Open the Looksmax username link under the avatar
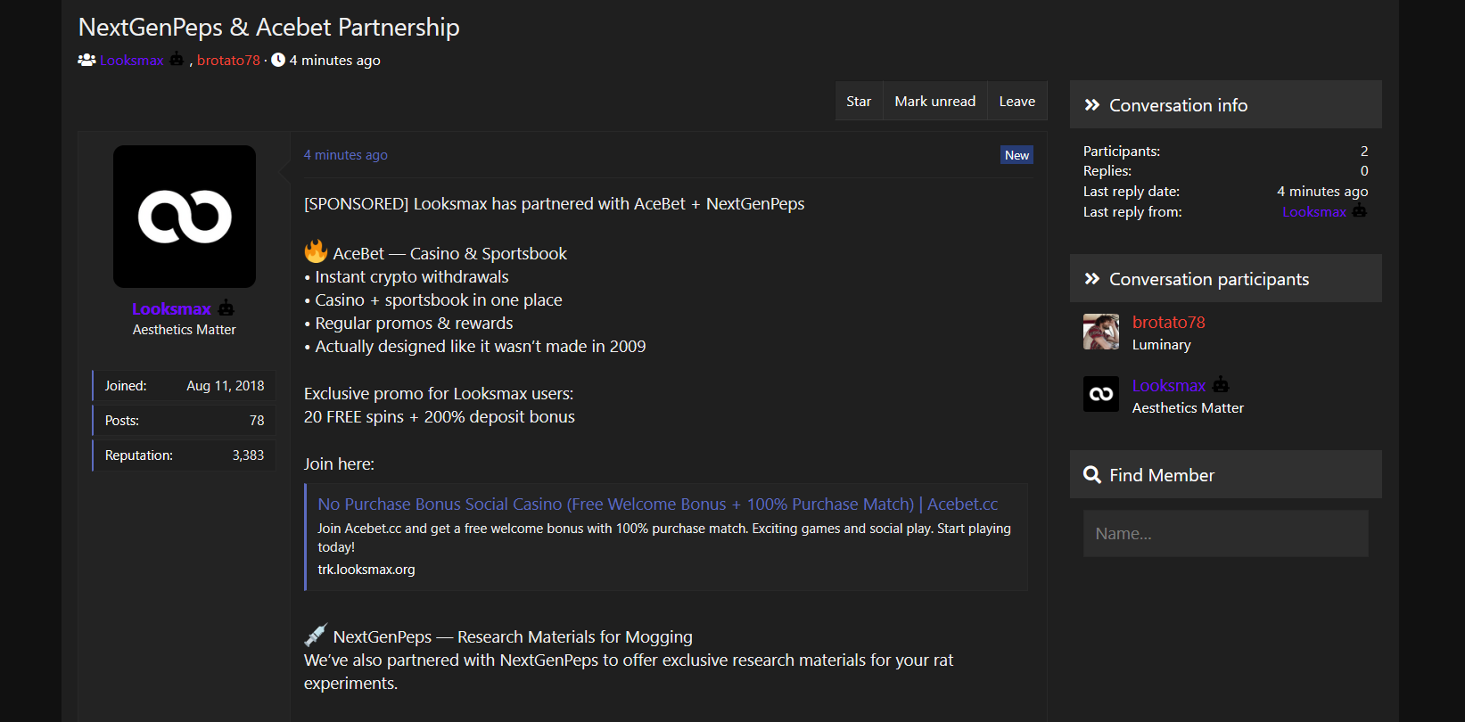 click(x=171, y=309)
